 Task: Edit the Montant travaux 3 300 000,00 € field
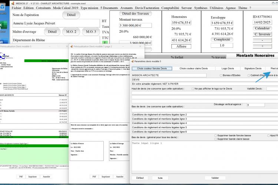(135, 25)
